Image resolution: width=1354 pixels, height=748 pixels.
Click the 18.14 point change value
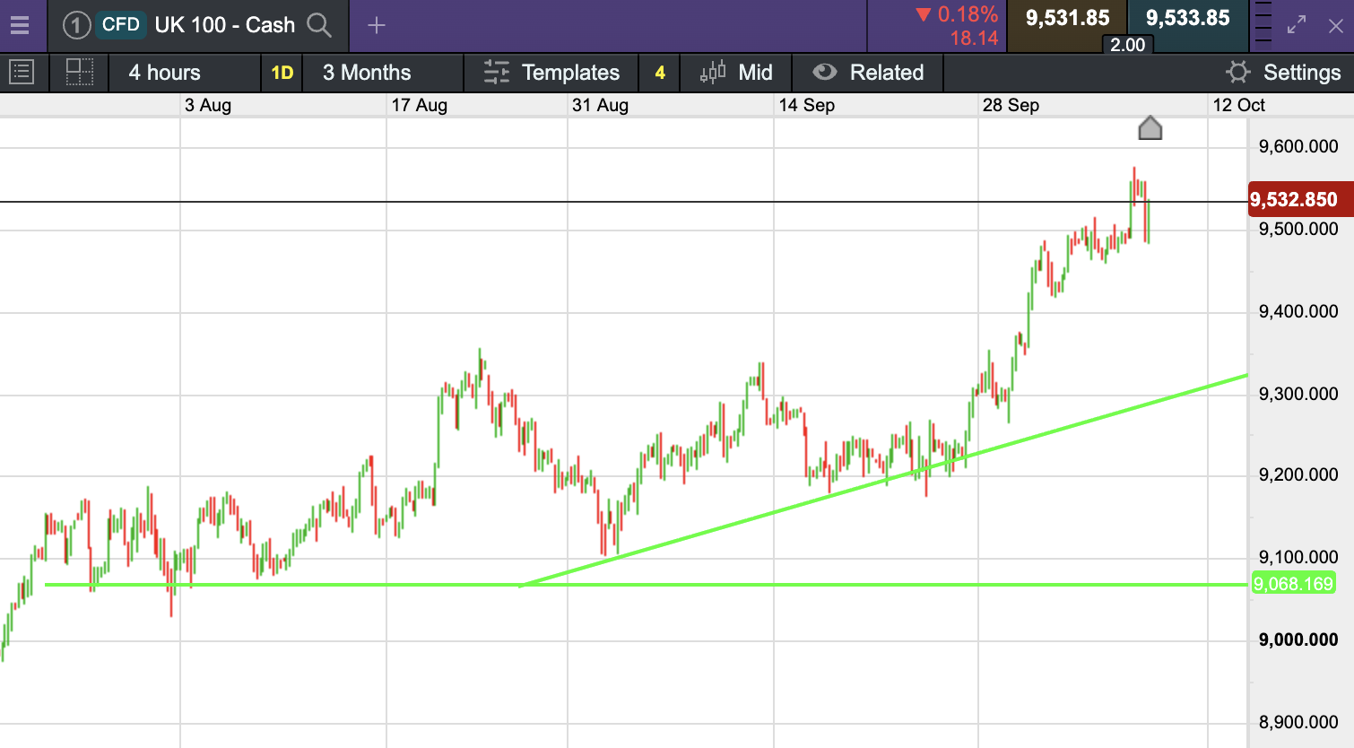975,38
